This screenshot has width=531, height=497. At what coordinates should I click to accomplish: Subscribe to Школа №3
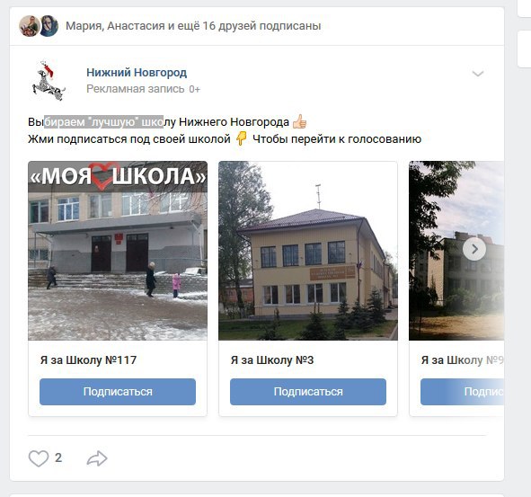click(x=308, y=392)
